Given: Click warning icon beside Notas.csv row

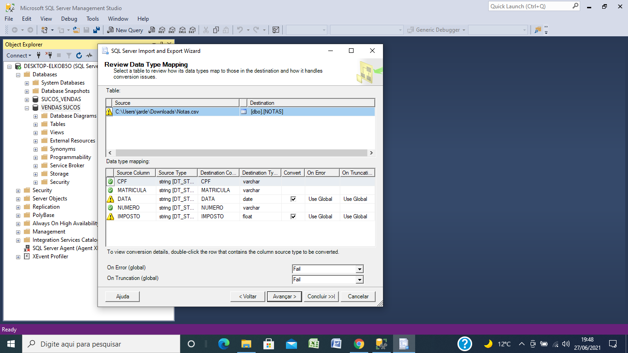Looking at the screenshot, I should point(109,111).
